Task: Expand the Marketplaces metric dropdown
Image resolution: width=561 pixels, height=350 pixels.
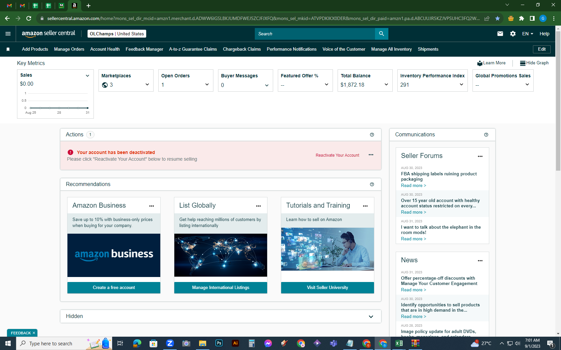Action: (x=147, y=85)
